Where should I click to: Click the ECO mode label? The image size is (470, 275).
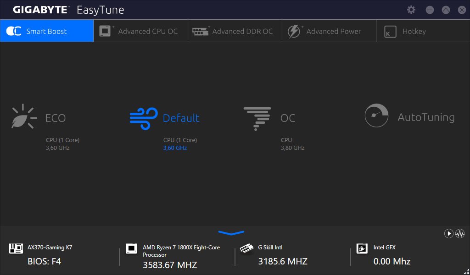click(x=56, y=118)
